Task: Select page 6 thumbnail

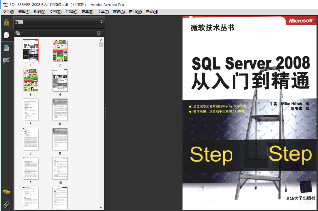Action: pyautogui.click(x=60, y=110)
